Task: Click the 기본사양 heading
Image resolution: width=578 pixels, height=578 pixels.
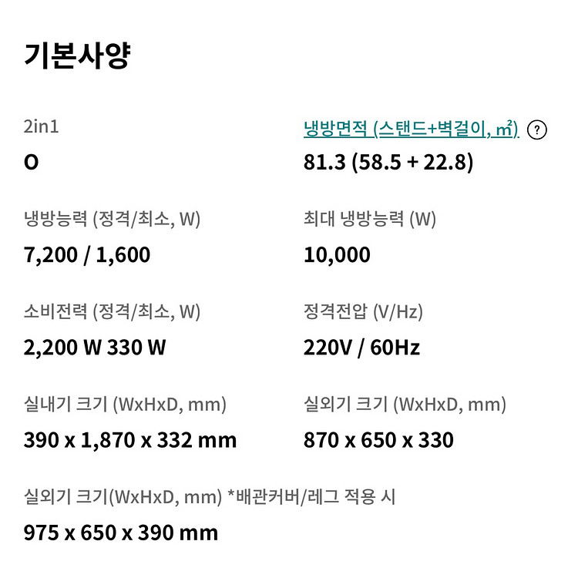Action: point(77,55)
